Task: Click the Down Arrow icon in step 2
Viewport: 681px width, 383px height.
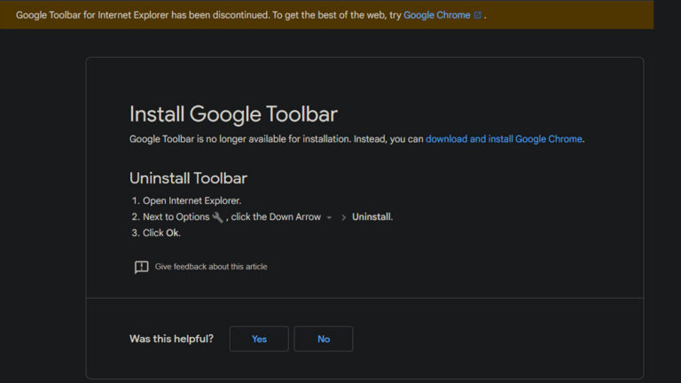Action: [x=329, y=217]
